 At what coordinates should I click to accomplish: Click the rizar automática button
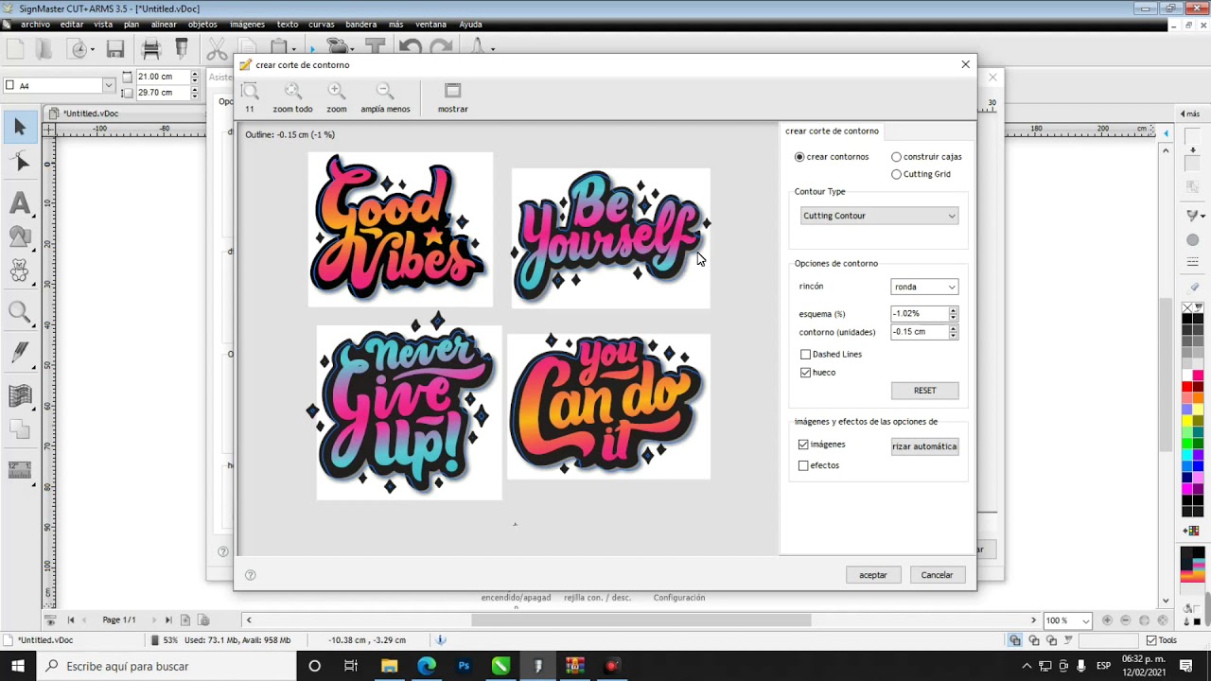tap(924, 446)
